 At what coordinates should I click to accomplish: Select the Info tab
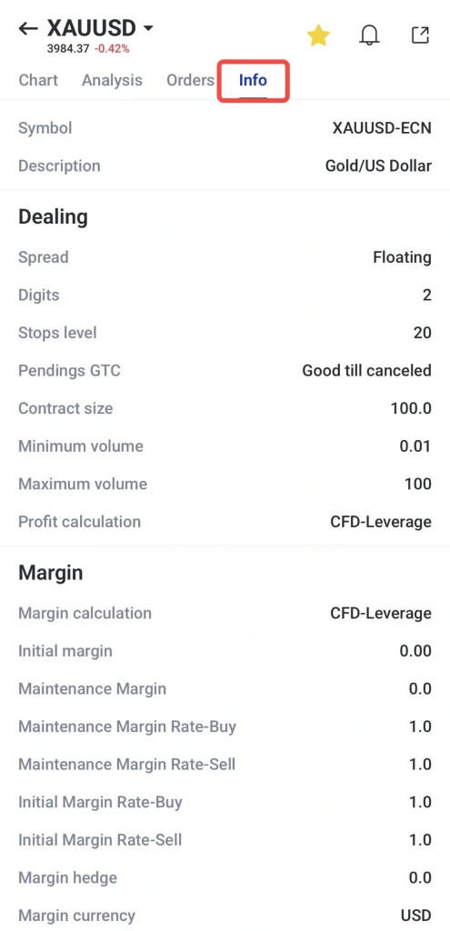(x=253, y=80)
